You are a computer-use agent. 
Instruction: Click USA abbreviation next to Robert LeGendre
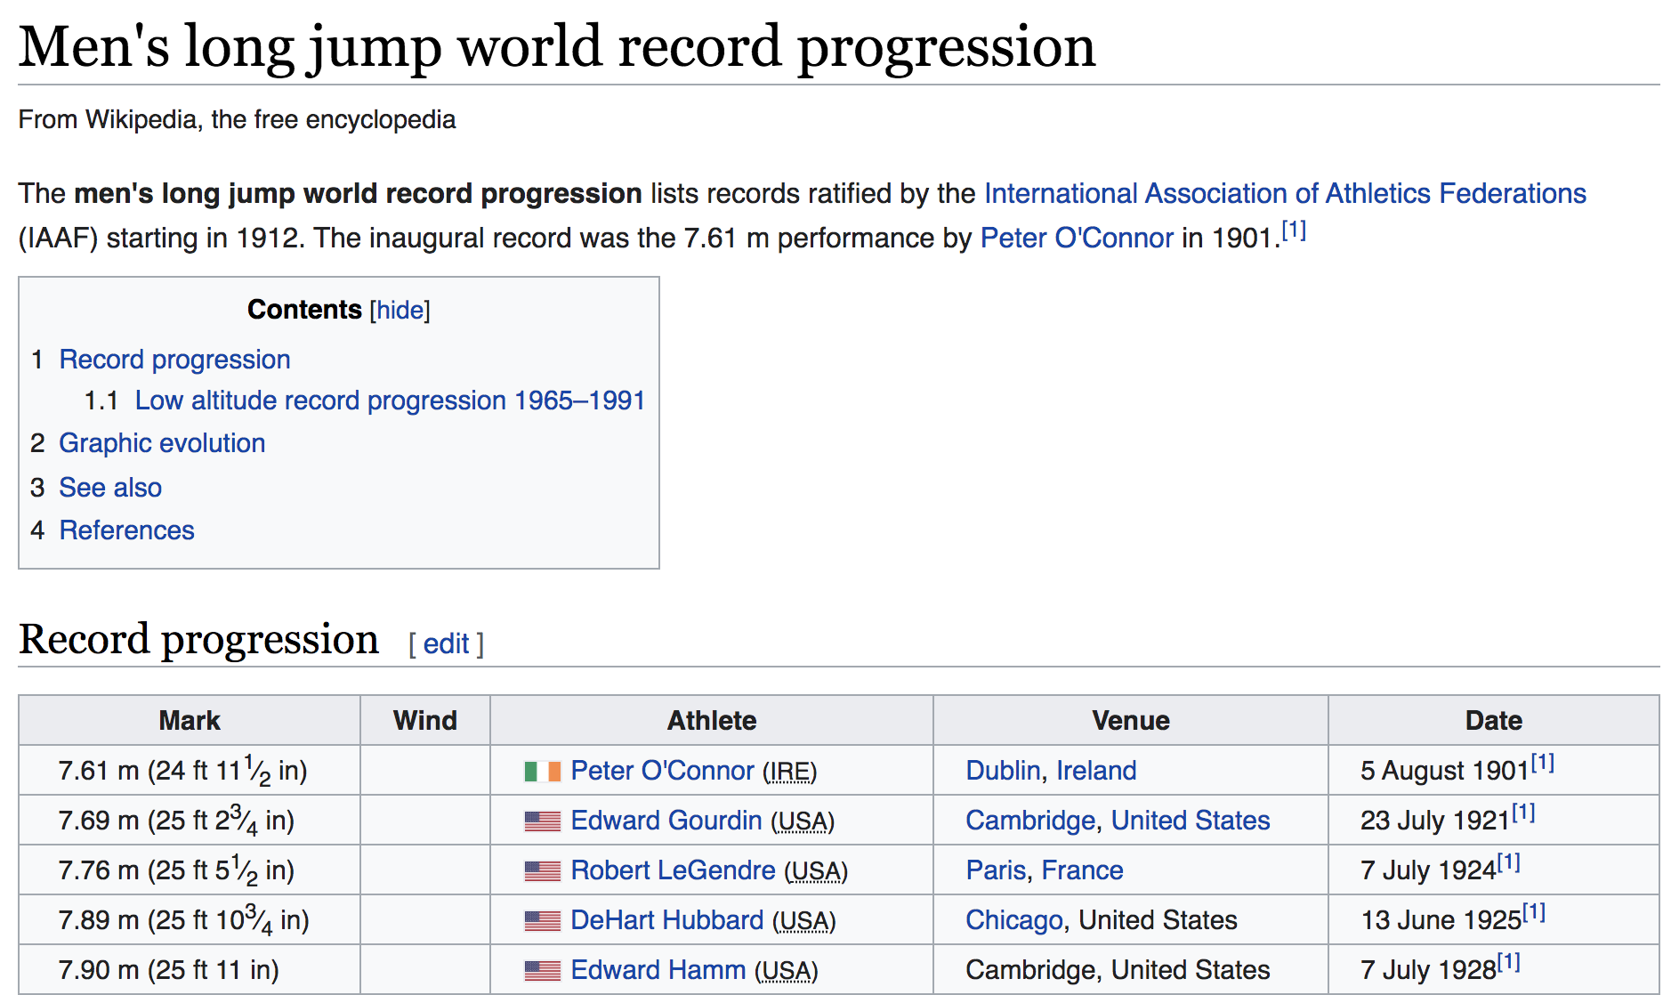pos(816,871)
